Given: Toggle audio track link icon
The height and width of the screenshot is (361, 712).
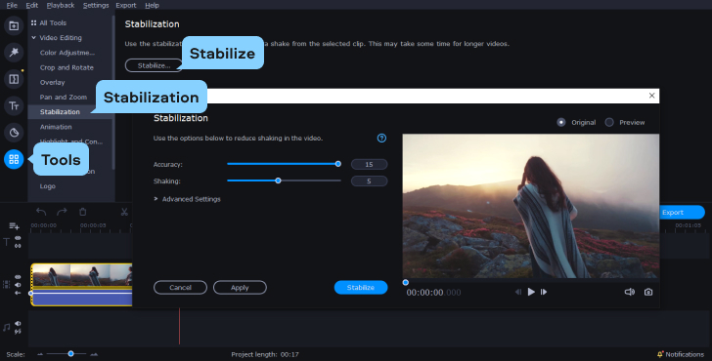Looking at the screenshot, I should pyautogui.click(x=18, y=332).
